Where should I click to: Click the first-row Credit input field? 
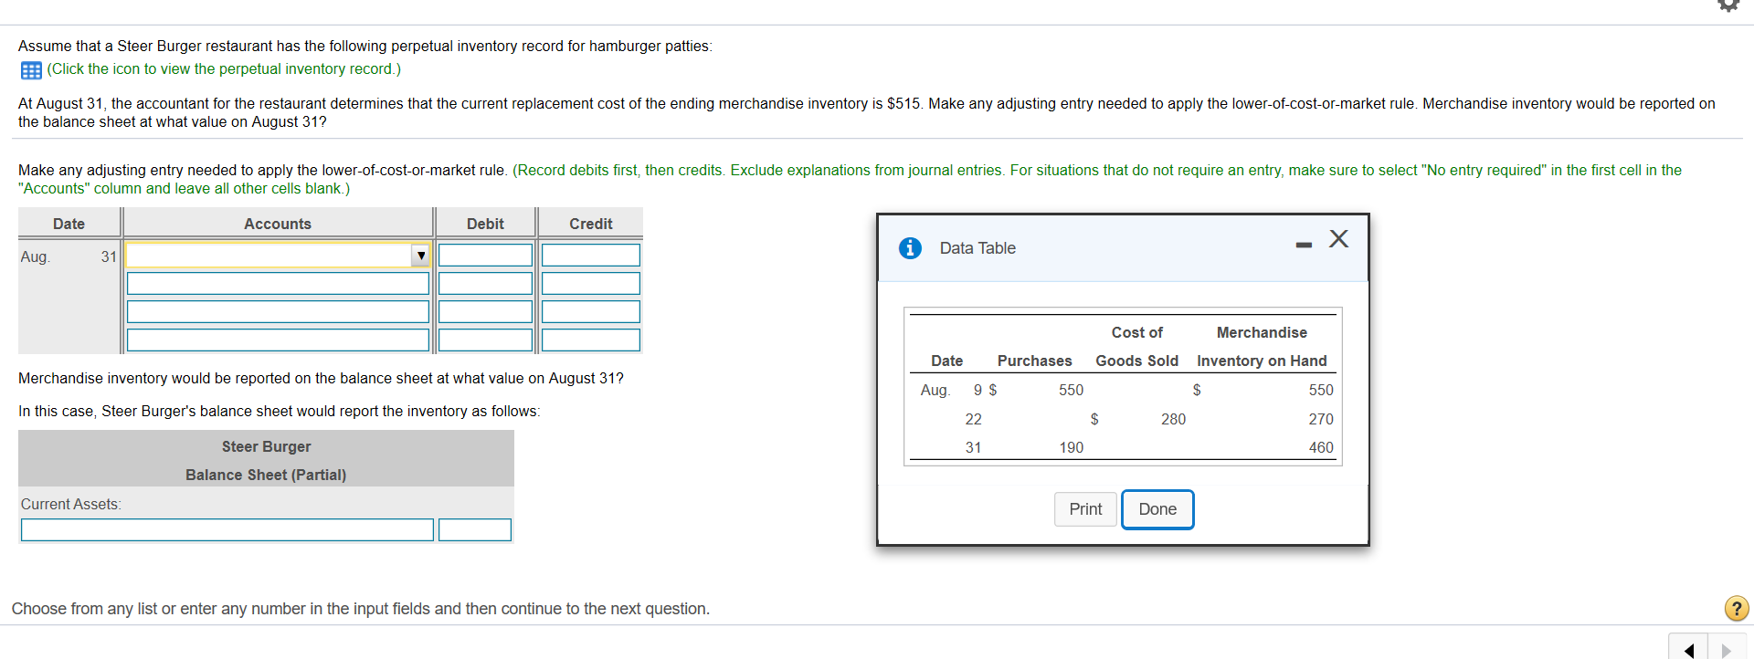tap(591, 256)
